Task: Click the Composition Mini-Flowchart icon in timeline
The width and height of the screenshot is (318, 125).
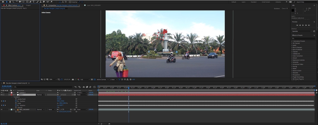Action: pos(76,87)
